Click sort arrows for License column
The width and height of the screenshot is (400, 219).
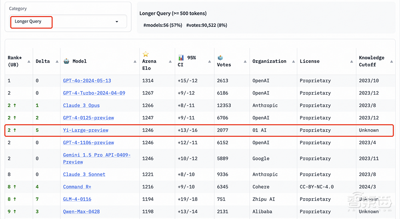[x=352, y=61]
